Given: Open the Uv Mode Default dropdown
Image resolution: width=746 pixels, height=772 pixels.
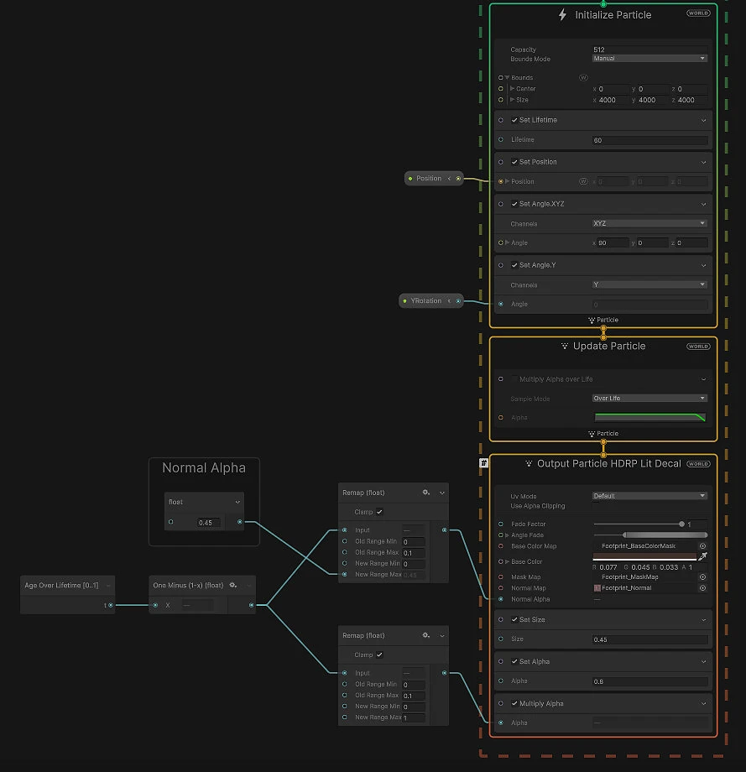Looking at the screenshot, I should point(649,496).
